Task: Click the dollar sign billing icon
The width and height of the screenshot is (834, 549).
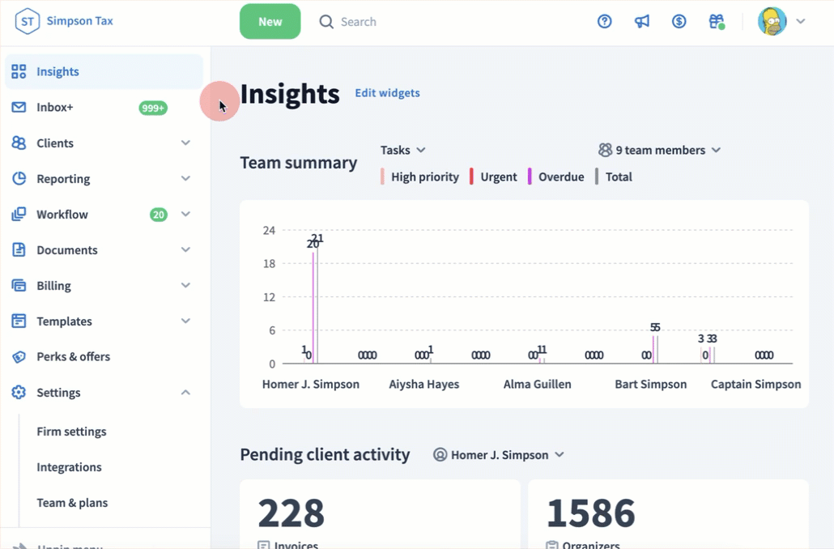Action: point(679,22)
